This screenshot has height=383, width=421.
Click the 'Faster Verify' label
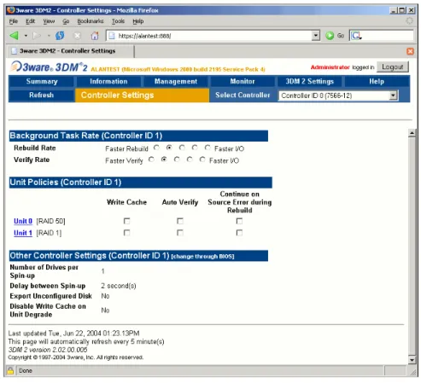tap(124, 160)
